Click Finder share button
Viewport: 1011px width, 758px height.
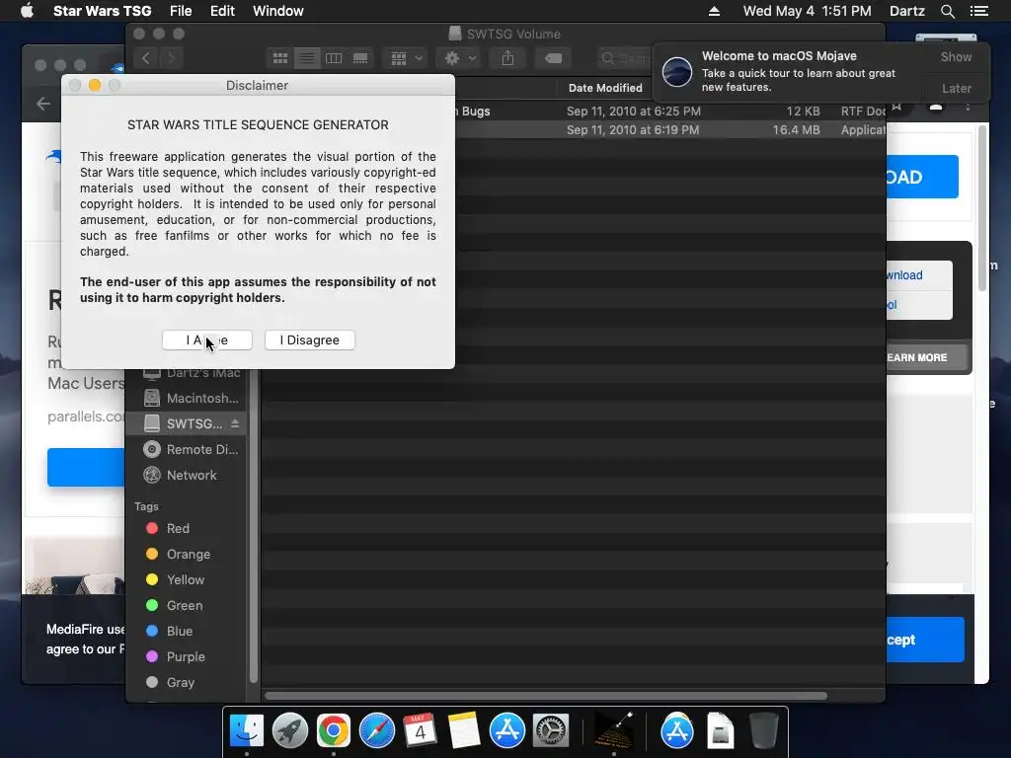508,58
